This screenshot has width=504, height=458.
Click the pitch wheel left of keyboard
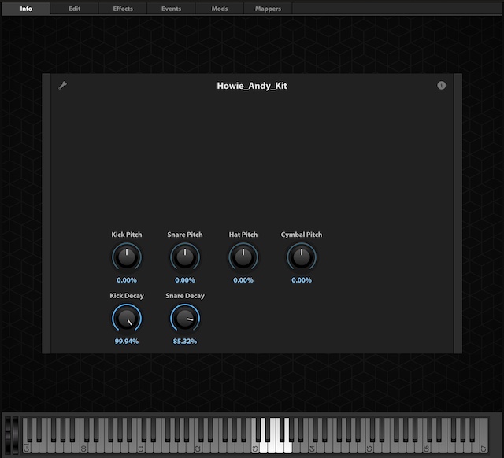tap(9, 434)
